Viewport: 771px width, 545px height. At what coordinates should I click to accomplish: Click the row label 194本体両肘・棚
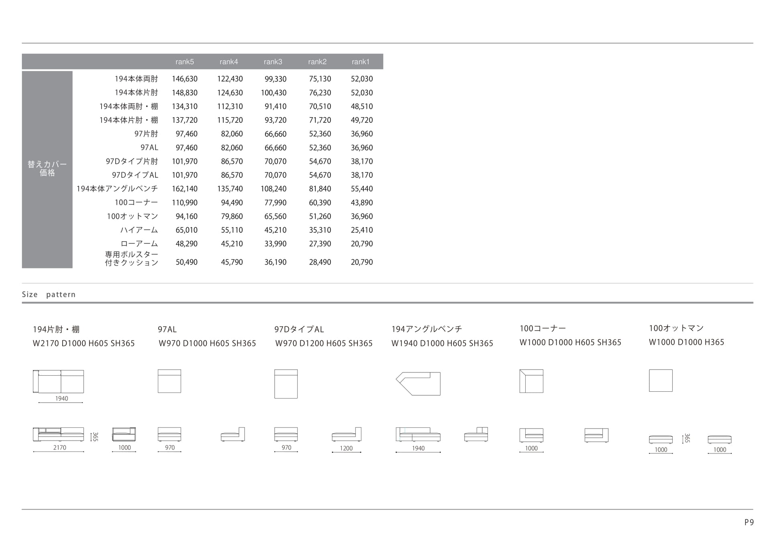[x=128, y=106]
